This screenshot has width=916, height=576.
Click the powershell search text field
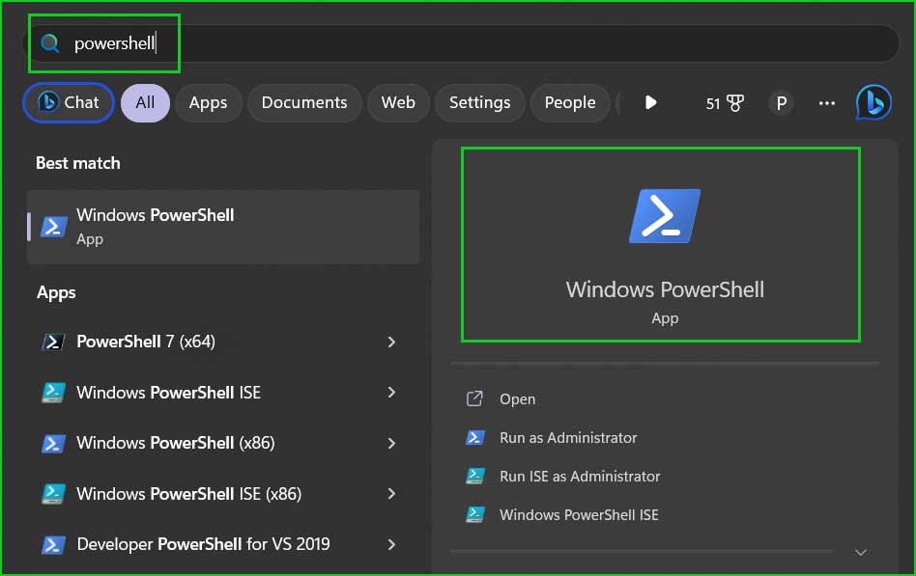462,43
